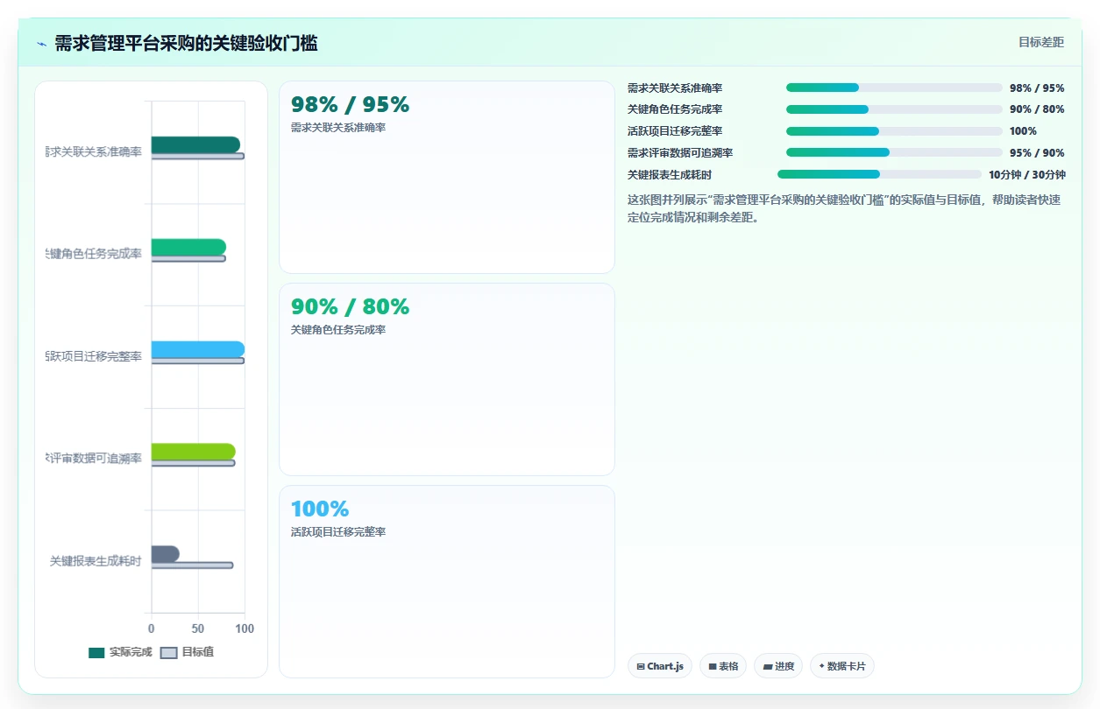Click 活跃项目迁移完整率 progress bar

894,131
